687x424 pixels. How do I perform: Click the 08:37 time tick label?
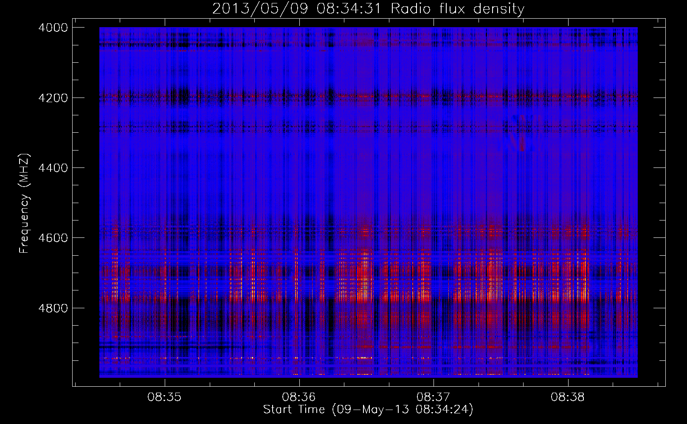point(433,397)
